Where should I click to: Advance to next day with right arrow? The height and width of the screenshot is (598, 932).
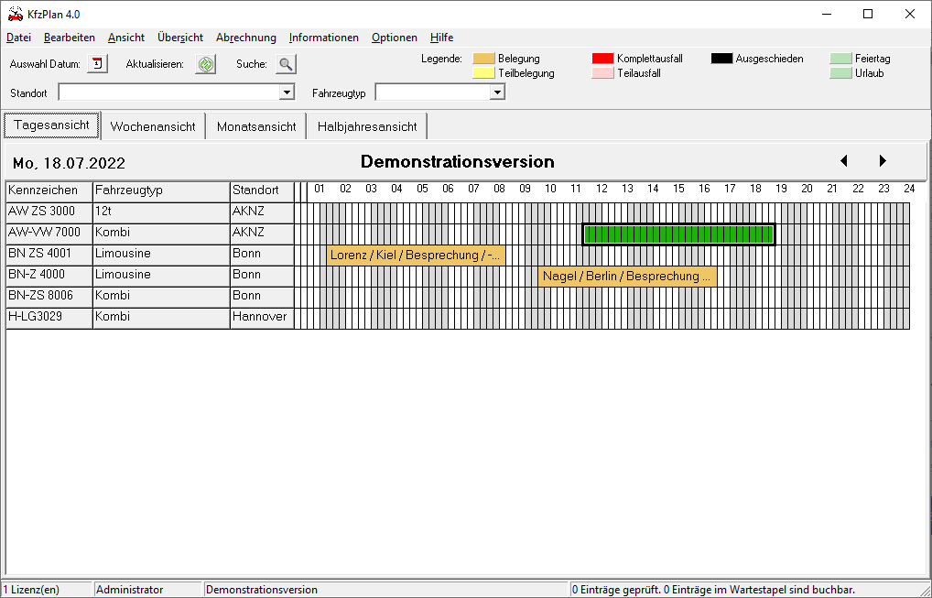[883, 161]
